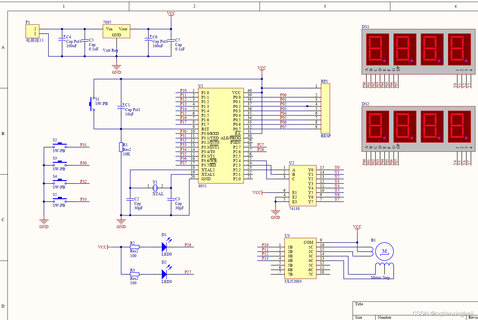Select the U3 ULN2003 driver chip
The width and height of the screenshot is (478, 320).
(x=300, y=258)
